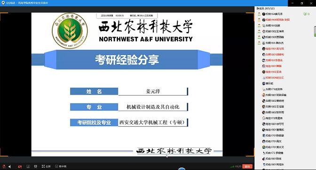Click the calligraphy university name in slide footer
The image size is (316, 170).
tap(174, 151)
